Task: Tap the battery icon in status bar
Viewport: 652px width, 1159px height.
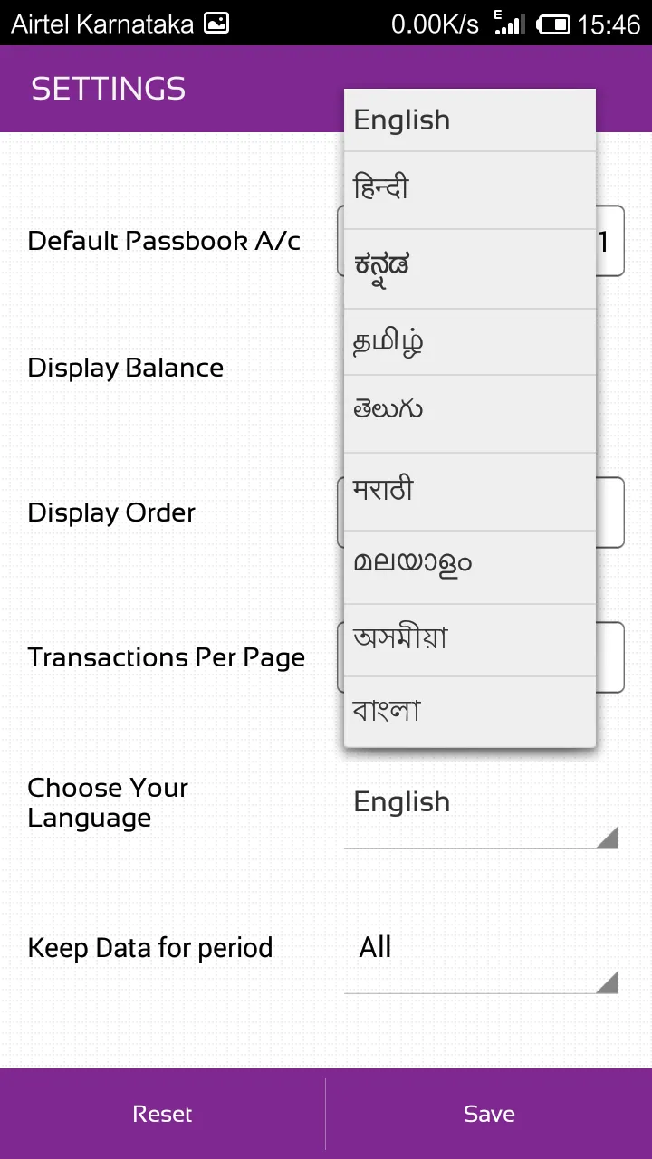Action: click(553, 24)
